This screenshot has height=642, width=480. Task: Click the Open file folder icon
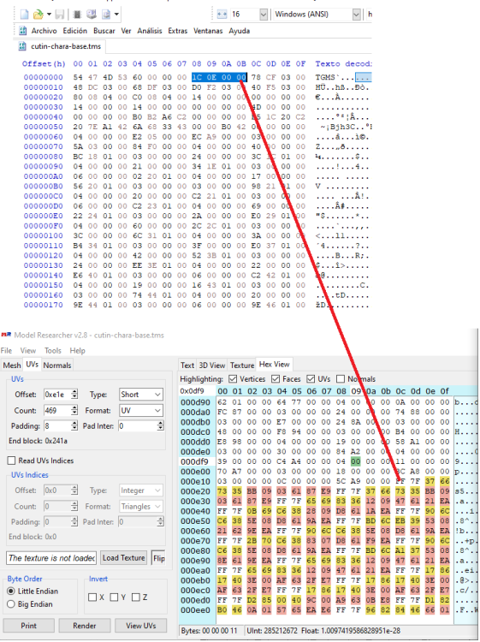point(38,15)
